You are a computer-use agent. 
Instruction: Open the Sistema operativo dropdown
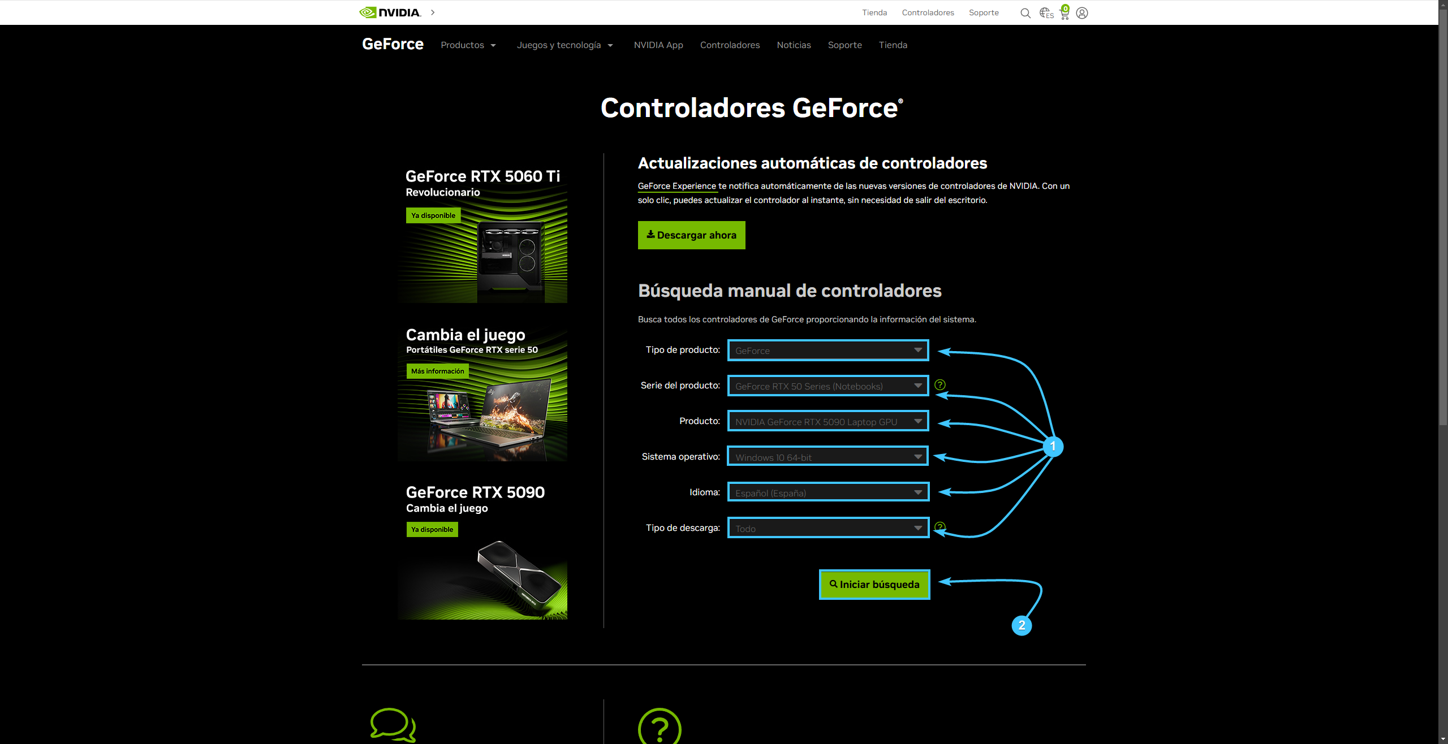pyautogui.click(x=828, y=457)
